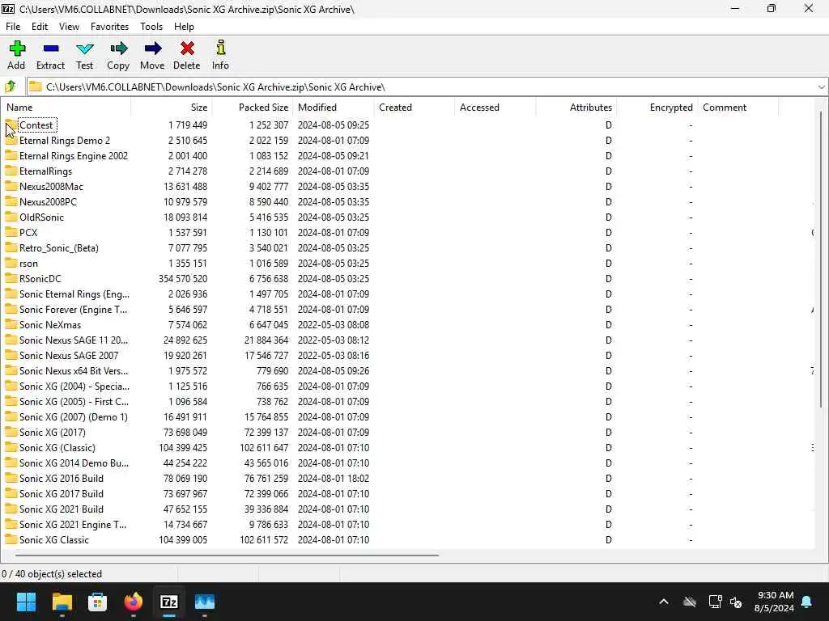Select the Sonic XG (2017) folder

[x=53, y=432]
